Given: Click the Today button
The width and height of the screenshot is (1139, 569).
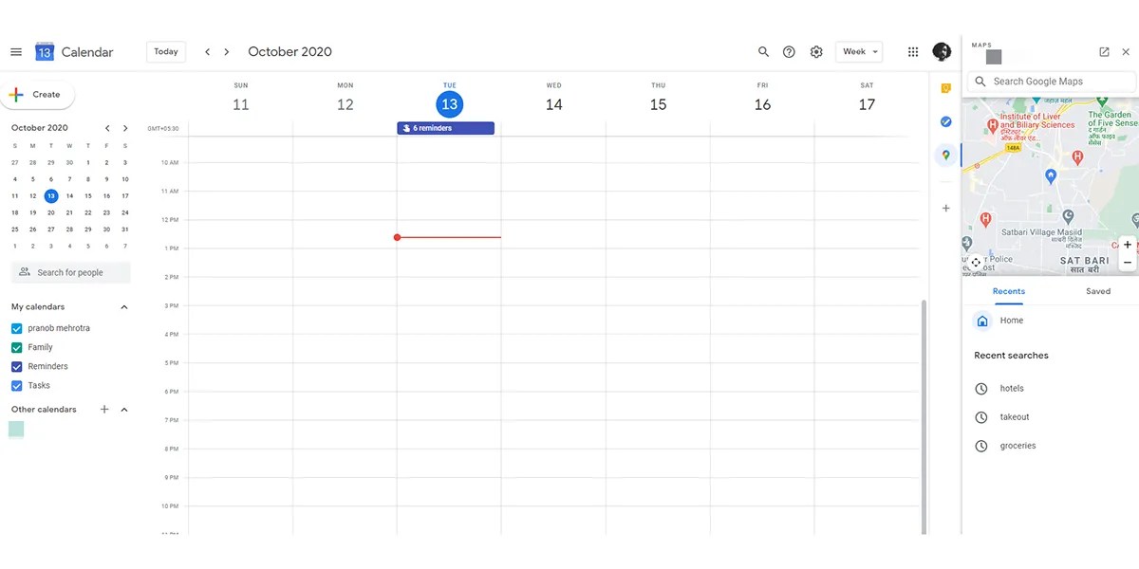Looking at the screenshot, I should click(x=165, y=51).
